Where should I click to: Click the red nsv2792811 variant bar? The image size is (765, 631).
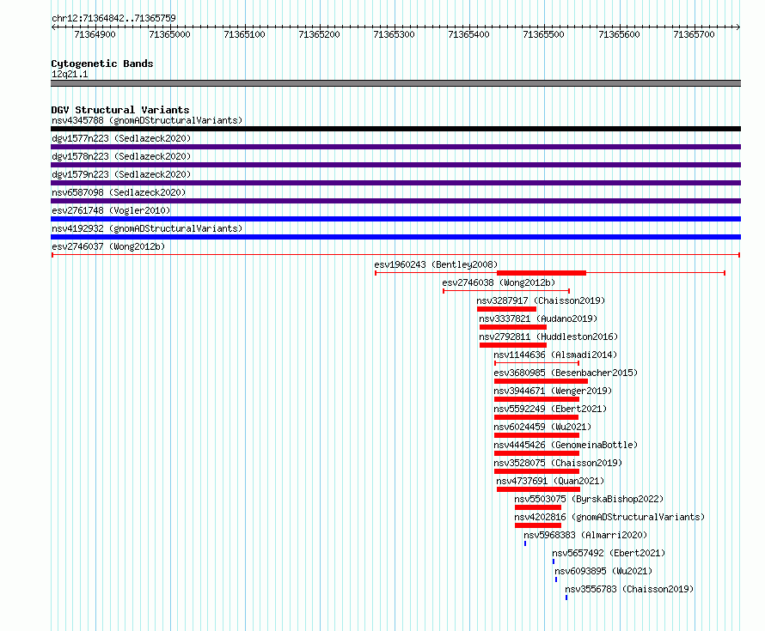pos(513,345)
